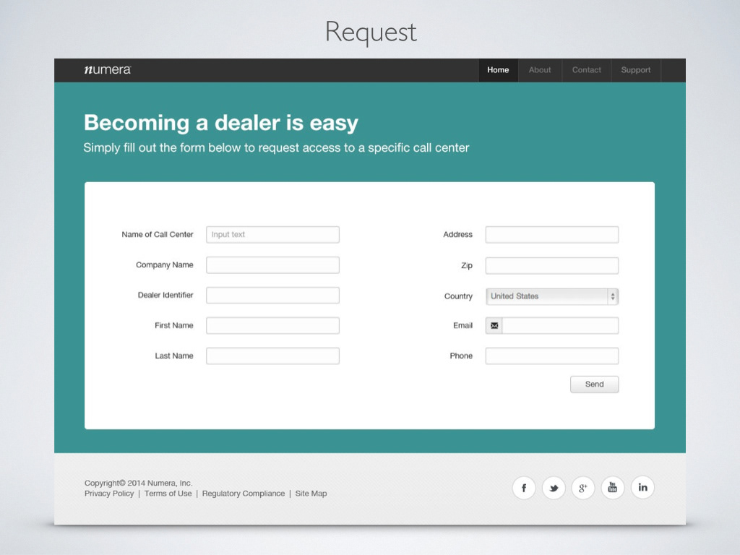Click into the Address input field
The height and width of the screenshot is (555, 740).
(551, 235)
